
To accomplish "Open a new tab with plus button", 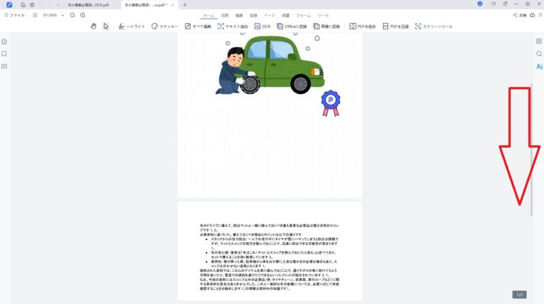I will (x=184, y=5).
